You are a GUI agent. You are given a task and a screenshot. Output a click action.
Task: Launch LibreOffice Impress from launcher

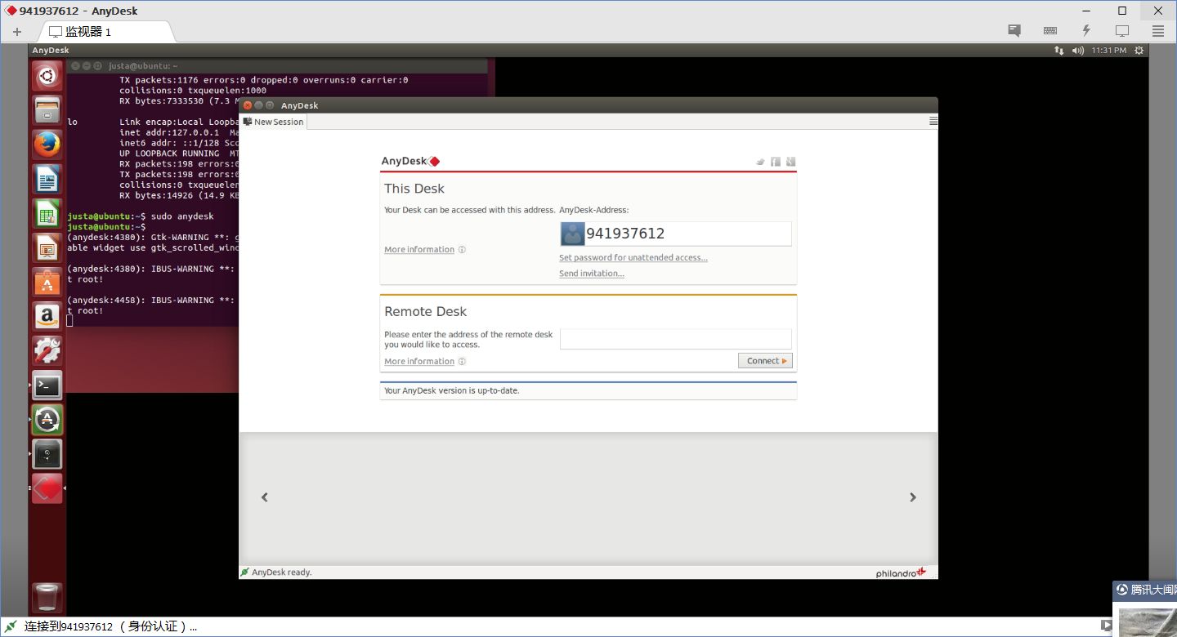pos(47,248)
